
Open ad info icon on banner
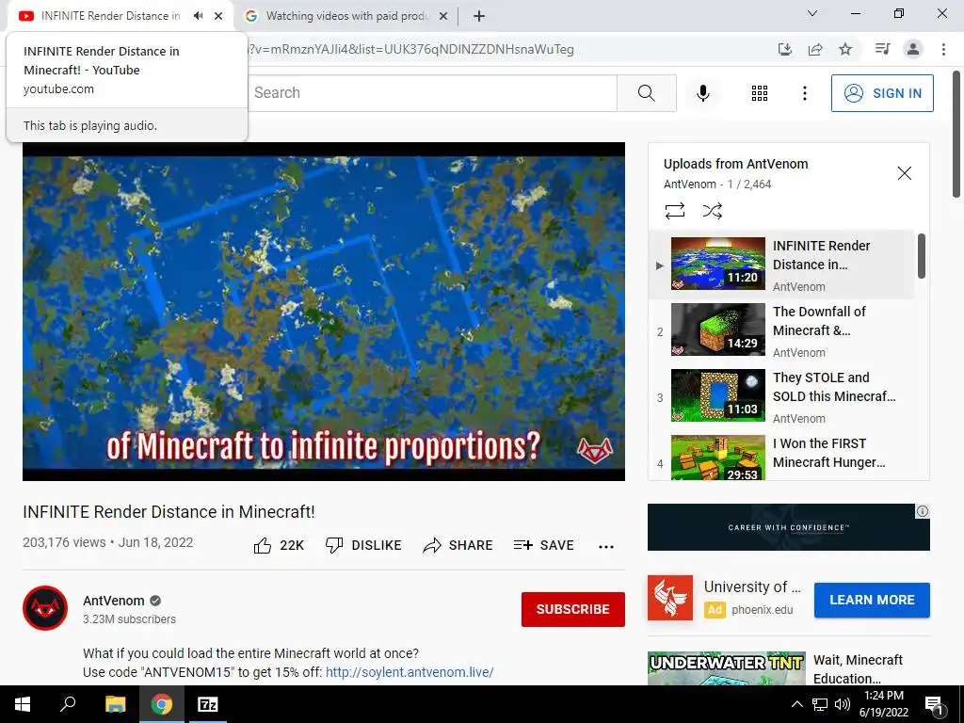point(923,511)
